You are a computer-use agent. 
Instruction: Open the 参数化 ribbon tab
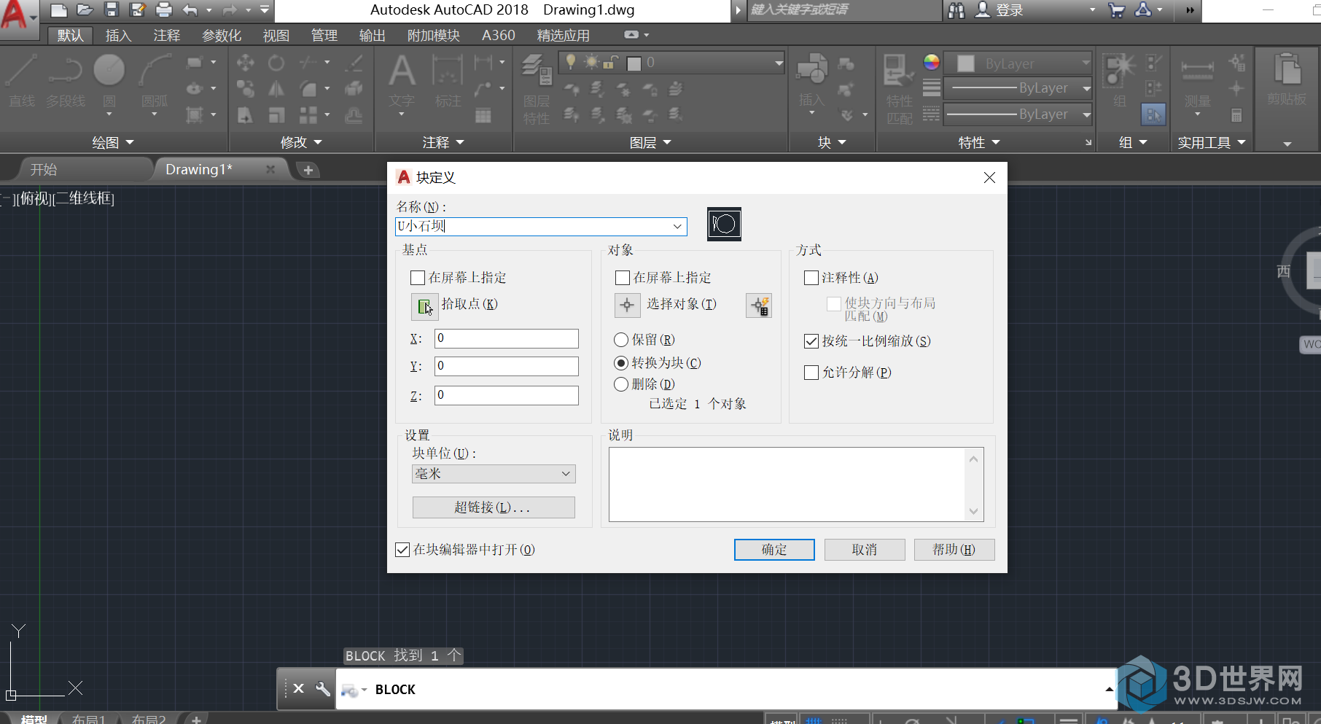tap(222, 35)
